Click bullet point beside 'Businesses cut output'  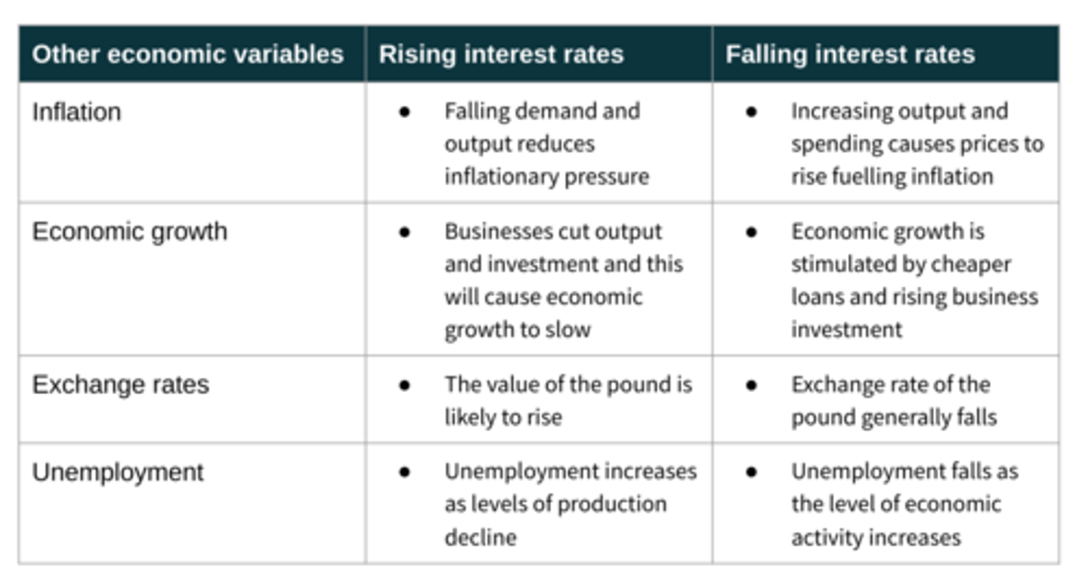coord(405,232)
